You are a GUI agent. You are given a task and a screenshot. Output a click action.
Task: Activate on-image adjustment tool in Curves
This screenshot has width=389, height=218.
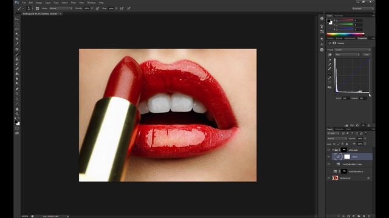click(330, 54)
